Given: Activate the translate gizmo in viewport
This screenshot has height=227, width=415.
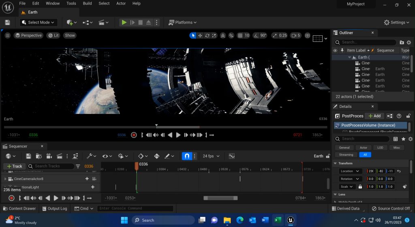Looking at the screenshot, I should click(200, 35).
